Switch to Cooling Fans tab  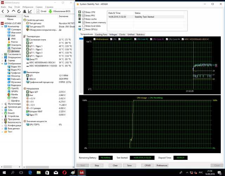[x=101, y=34]
